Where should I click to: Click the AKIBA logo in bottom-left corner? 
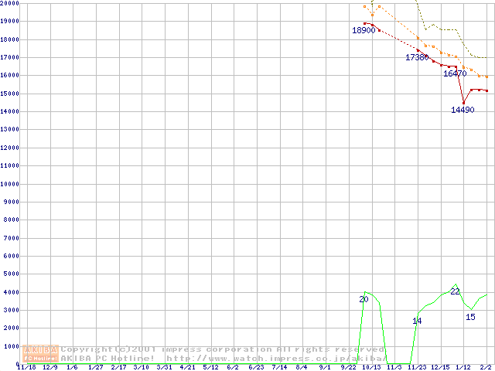pos(41,353)
